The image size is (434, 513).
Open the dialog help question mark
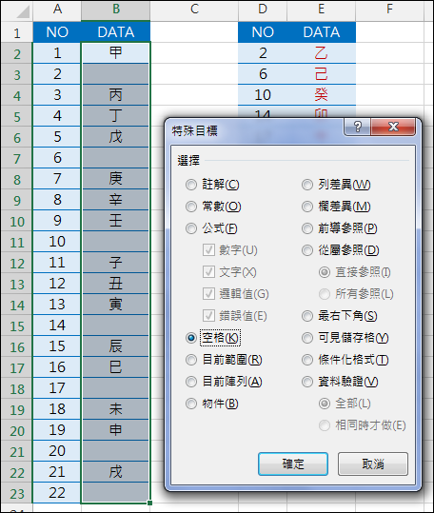point(358,127)
